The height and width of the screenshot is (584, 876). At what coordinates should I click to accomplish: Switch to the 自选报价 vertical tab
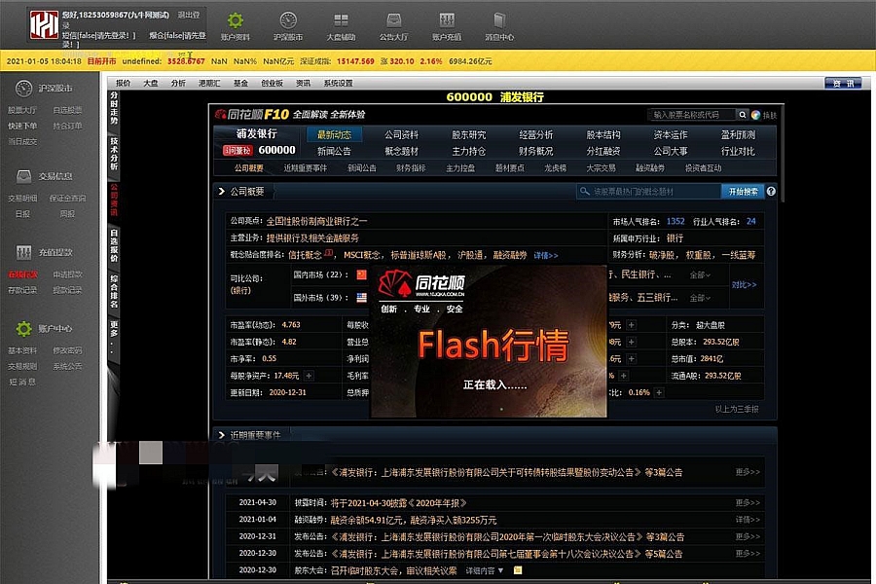114,245
